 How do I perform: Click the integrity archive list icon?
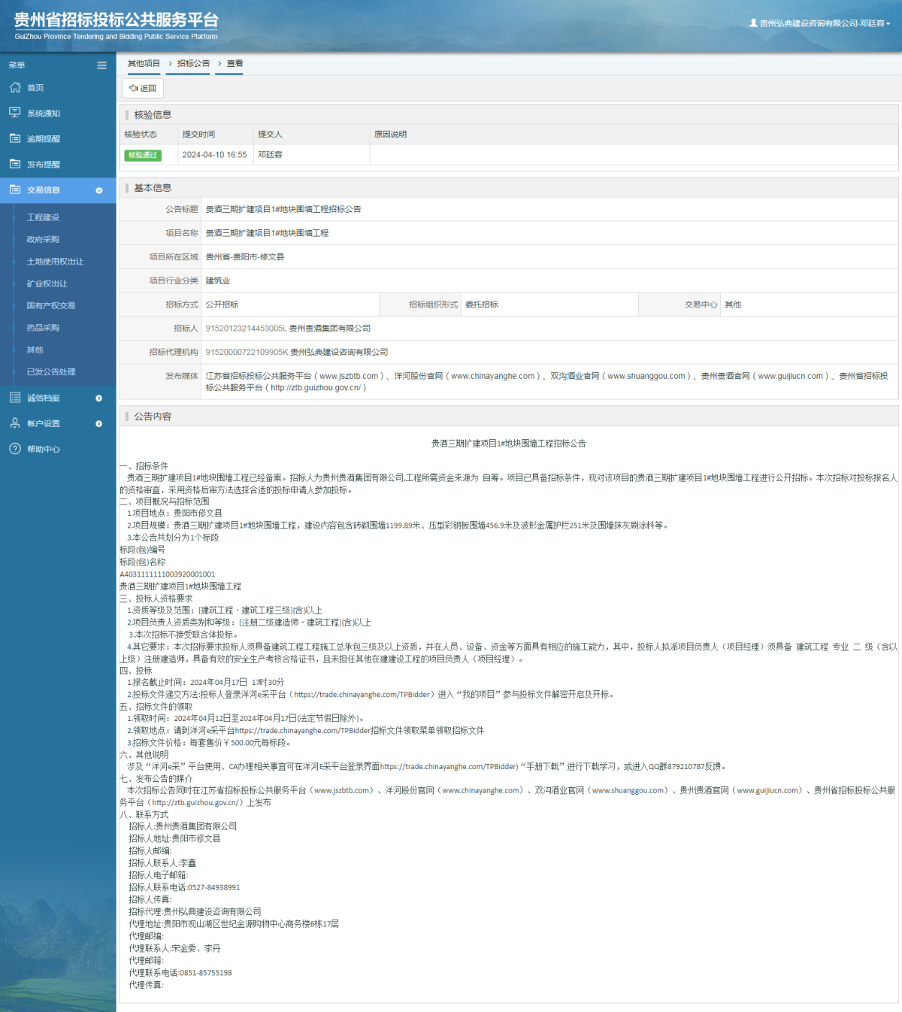(x=15, y=398)
